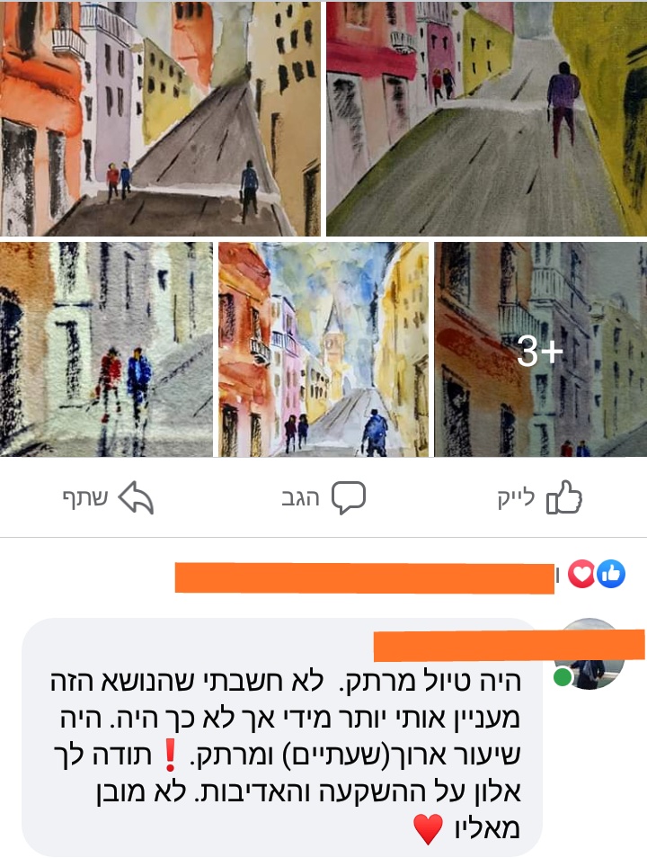Screen dimensions: 647x858
Task: Click the לייק button label
Action: 516,498
